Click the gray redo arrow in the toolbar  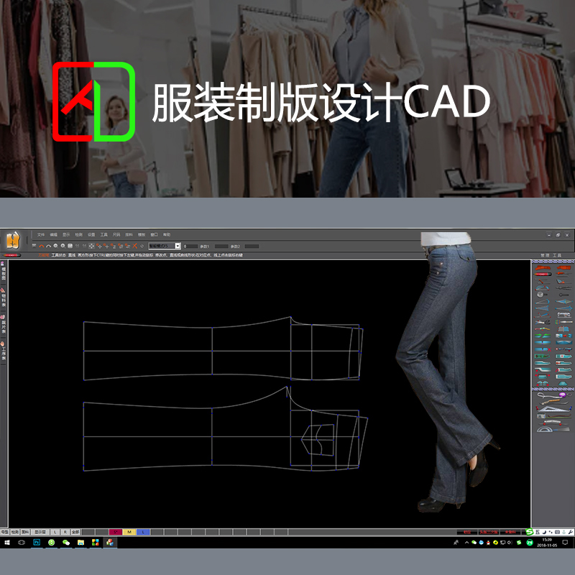tap(48, 246)
